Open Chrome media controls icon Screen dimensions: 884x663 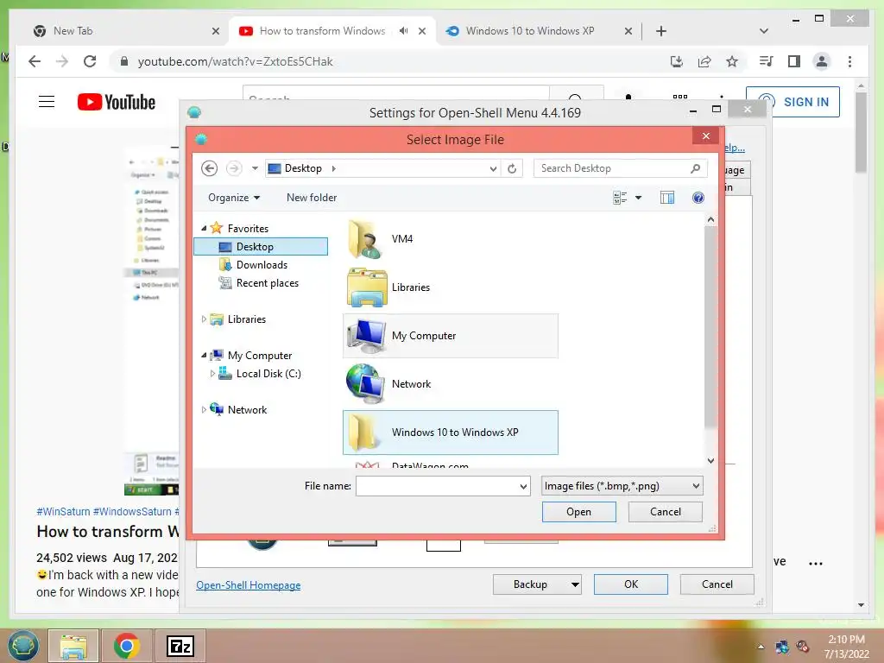[x=767, y=61]
